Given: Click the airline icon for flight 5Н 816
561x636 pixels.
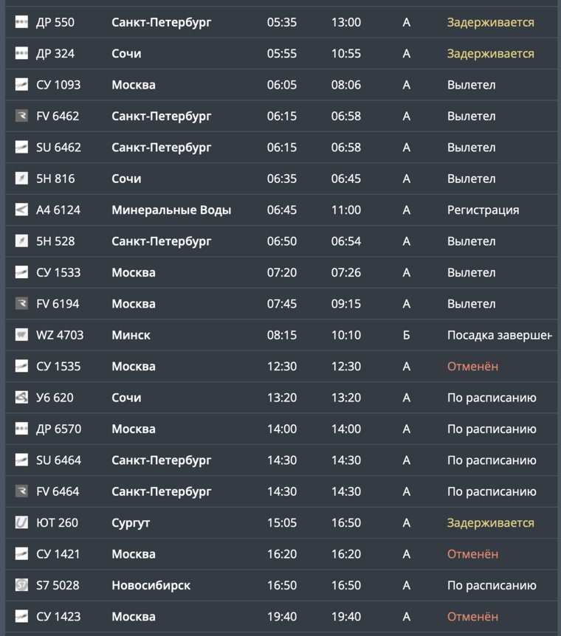Looking at the screenshot, I should [21, 179].
